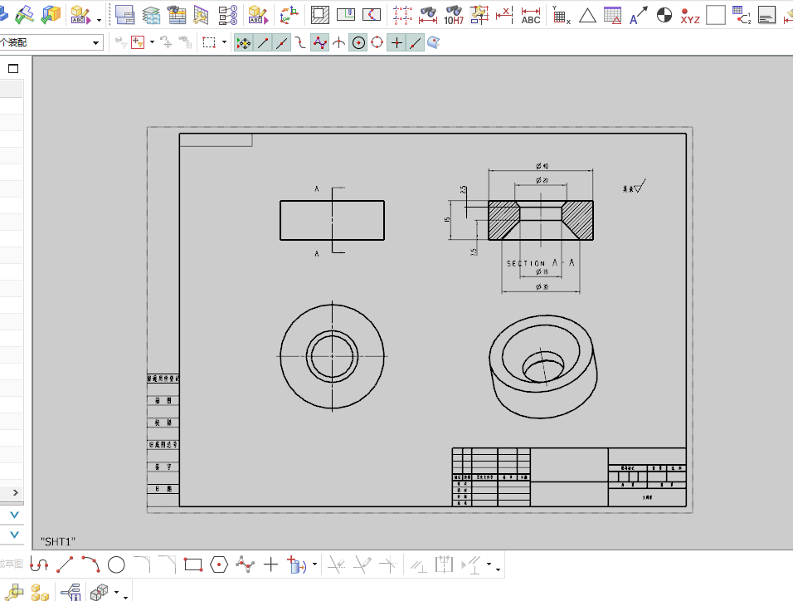Click the tree with info icon
This screenshot has height=601, width=793.
(71, 593)
